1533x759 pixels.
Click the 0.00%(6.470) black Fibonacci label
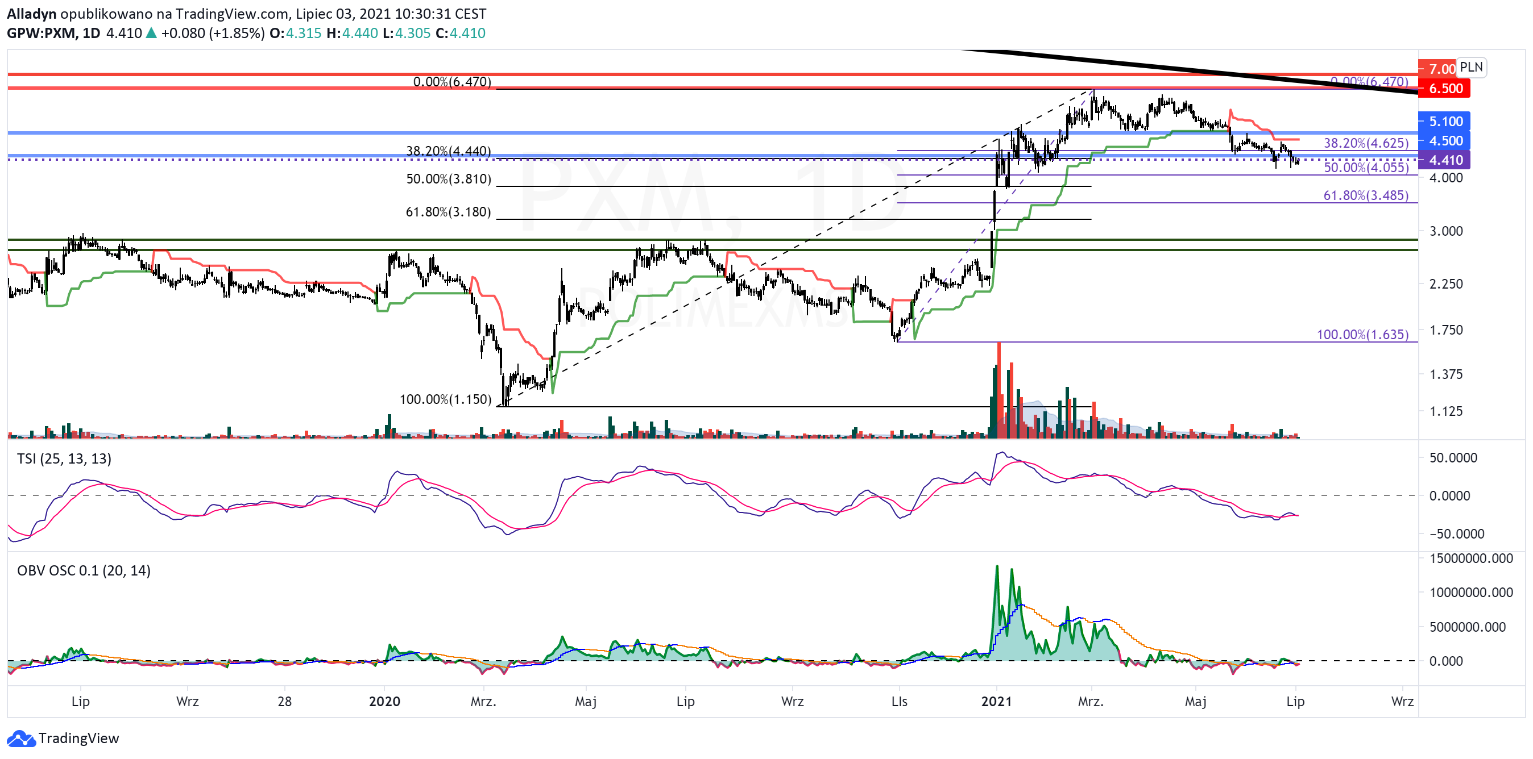pyautogui.click(x=452, y=81)
